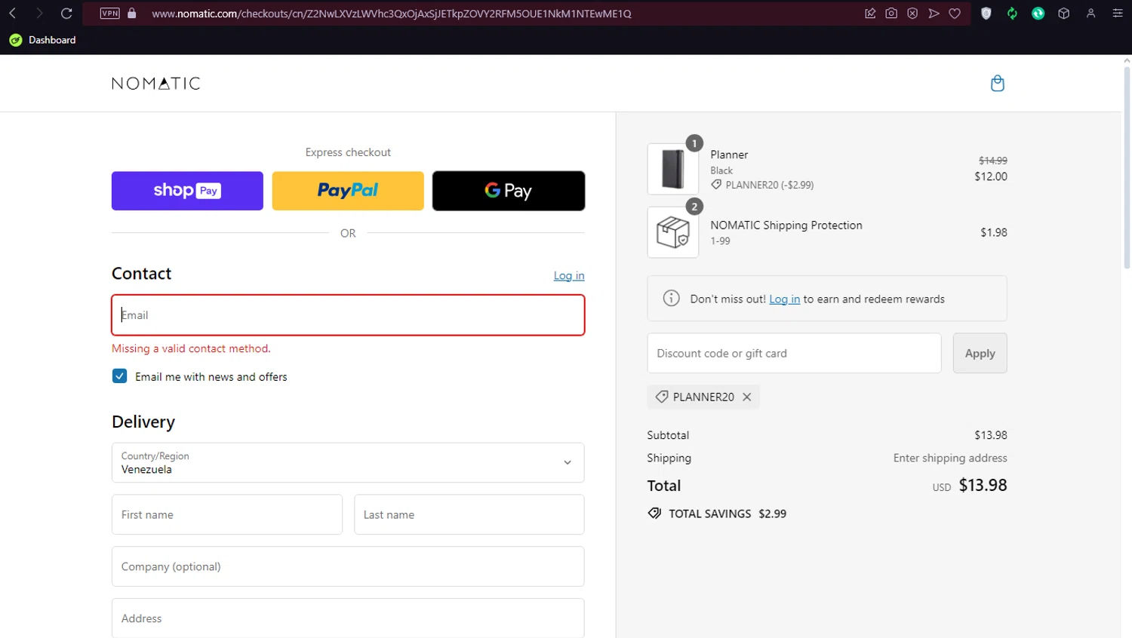Click the Address field

348,618
